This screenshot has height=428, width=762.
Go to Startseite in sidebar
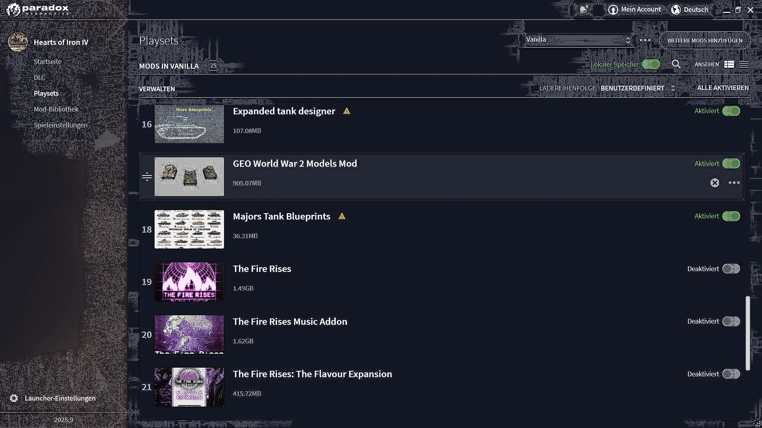pos(48,62)
